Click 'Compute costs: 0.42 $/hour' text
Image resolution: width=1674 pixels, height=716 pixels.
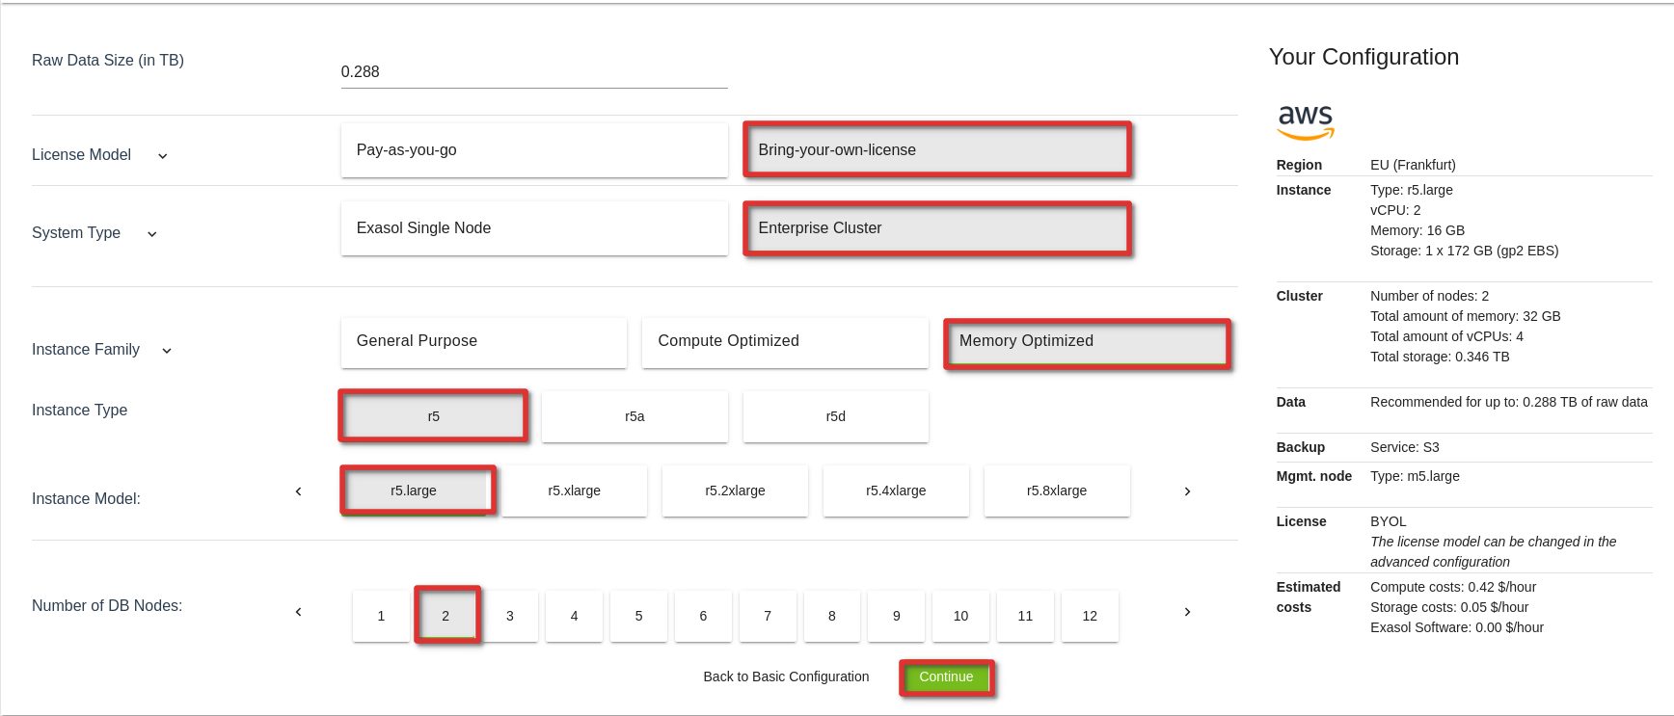(1453, 587)
